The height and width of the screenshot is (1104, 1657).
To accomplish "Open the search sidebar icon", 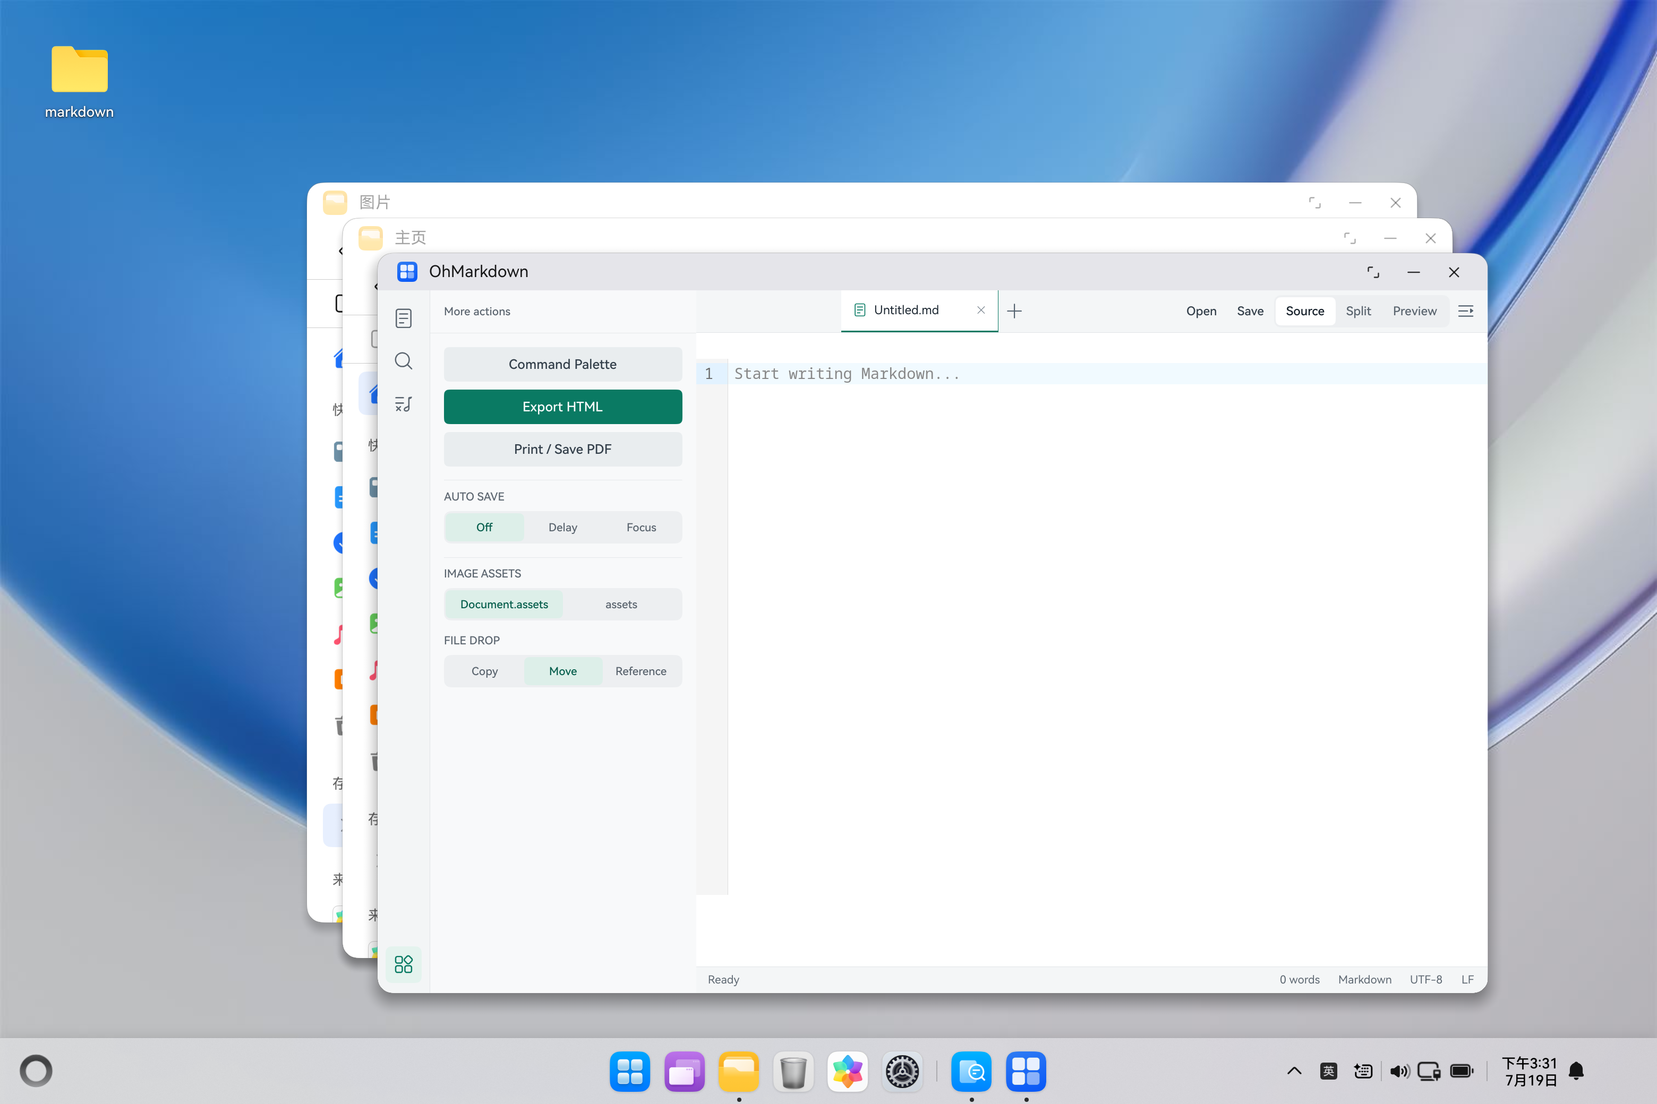I will pyautogui.click(x=404, y=361).
